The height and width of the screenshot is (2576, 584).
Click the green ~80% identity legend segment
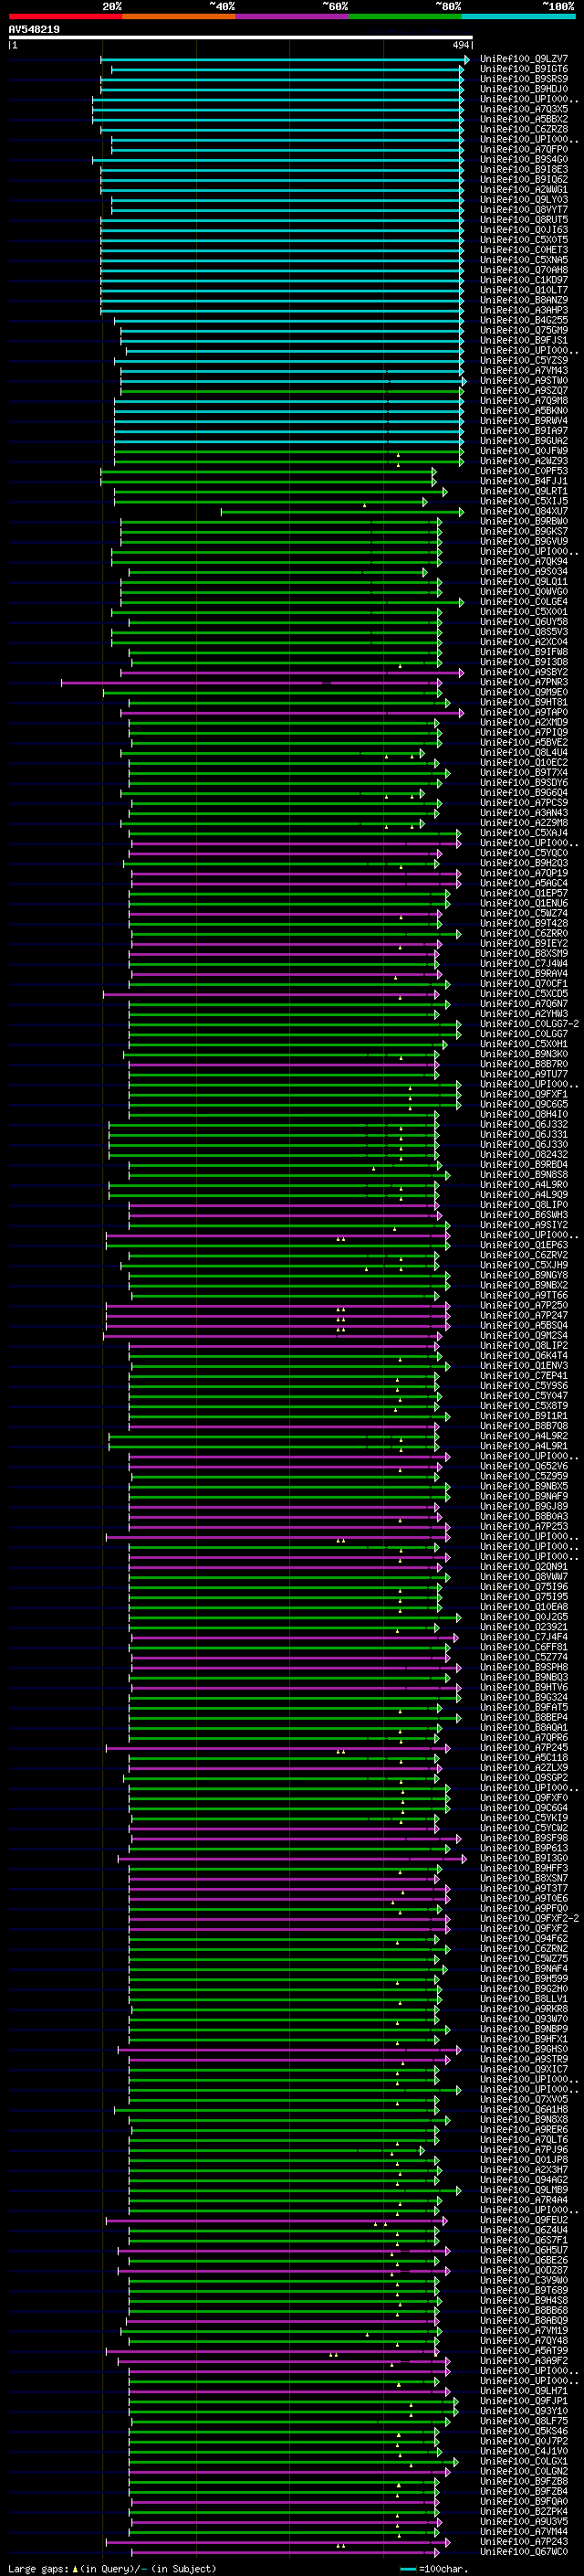pyautogui.click(x=405, y=16)
